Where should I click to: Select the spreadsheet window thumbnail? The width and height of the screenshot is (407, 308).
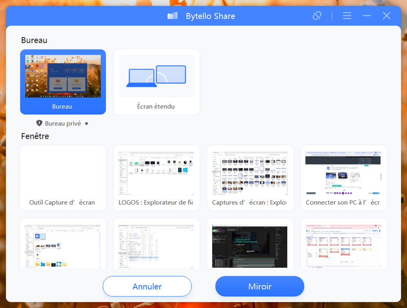tap(344, 245)
